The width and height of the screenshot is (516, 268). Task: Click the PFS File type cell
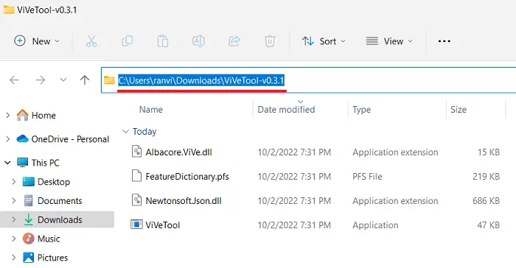367,177
